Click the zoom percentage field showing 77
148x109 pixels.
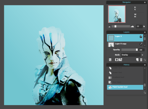[139, 26]
